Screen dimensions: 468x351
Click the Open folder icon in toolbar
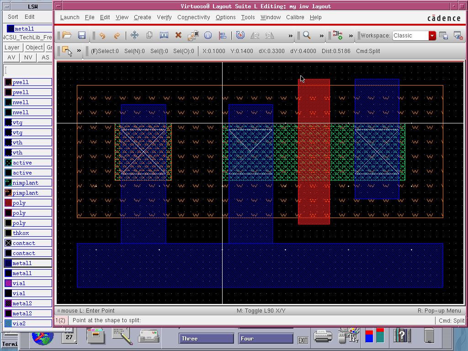tap(67, 36)
